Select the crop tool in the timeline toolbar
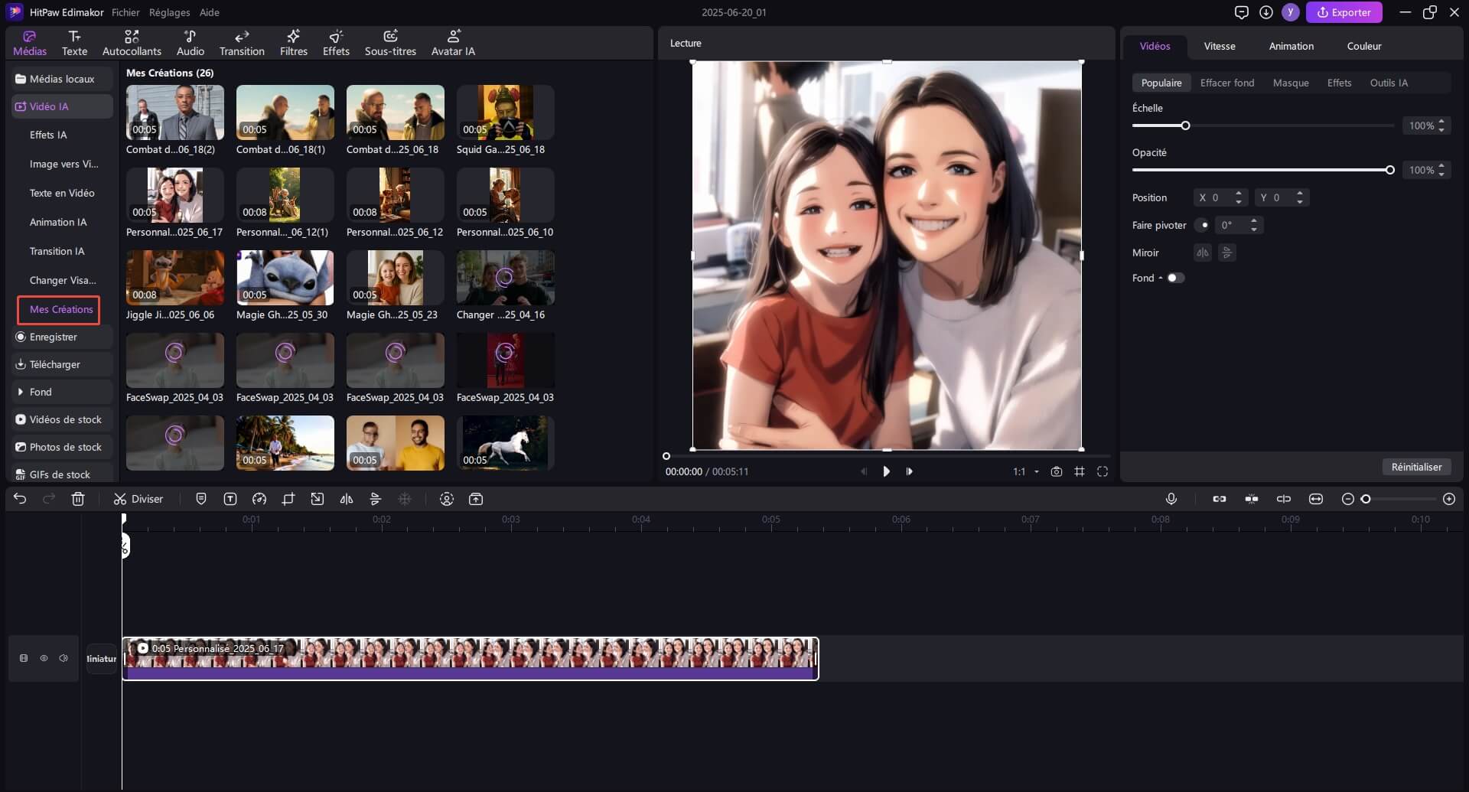 [288, 499]
